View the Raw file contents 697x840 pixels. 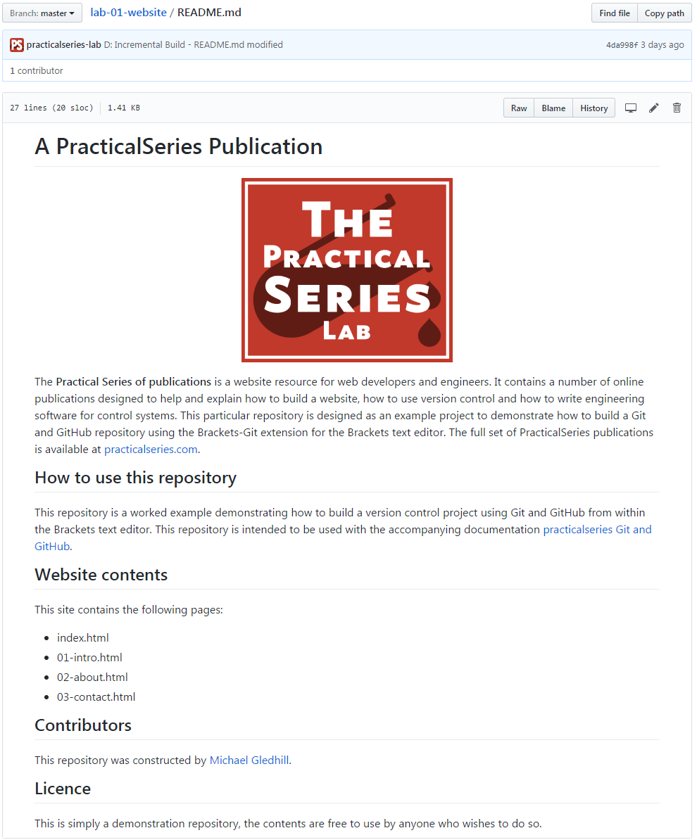pyautogui.click(x=518, y=108)
